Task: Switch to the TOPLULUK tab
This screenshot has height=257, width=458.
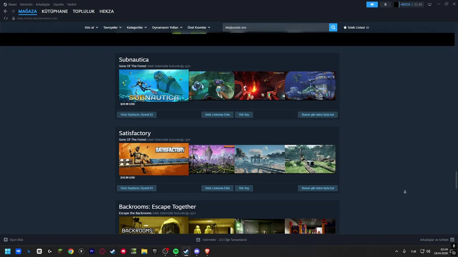Action: tap(84, 11)
